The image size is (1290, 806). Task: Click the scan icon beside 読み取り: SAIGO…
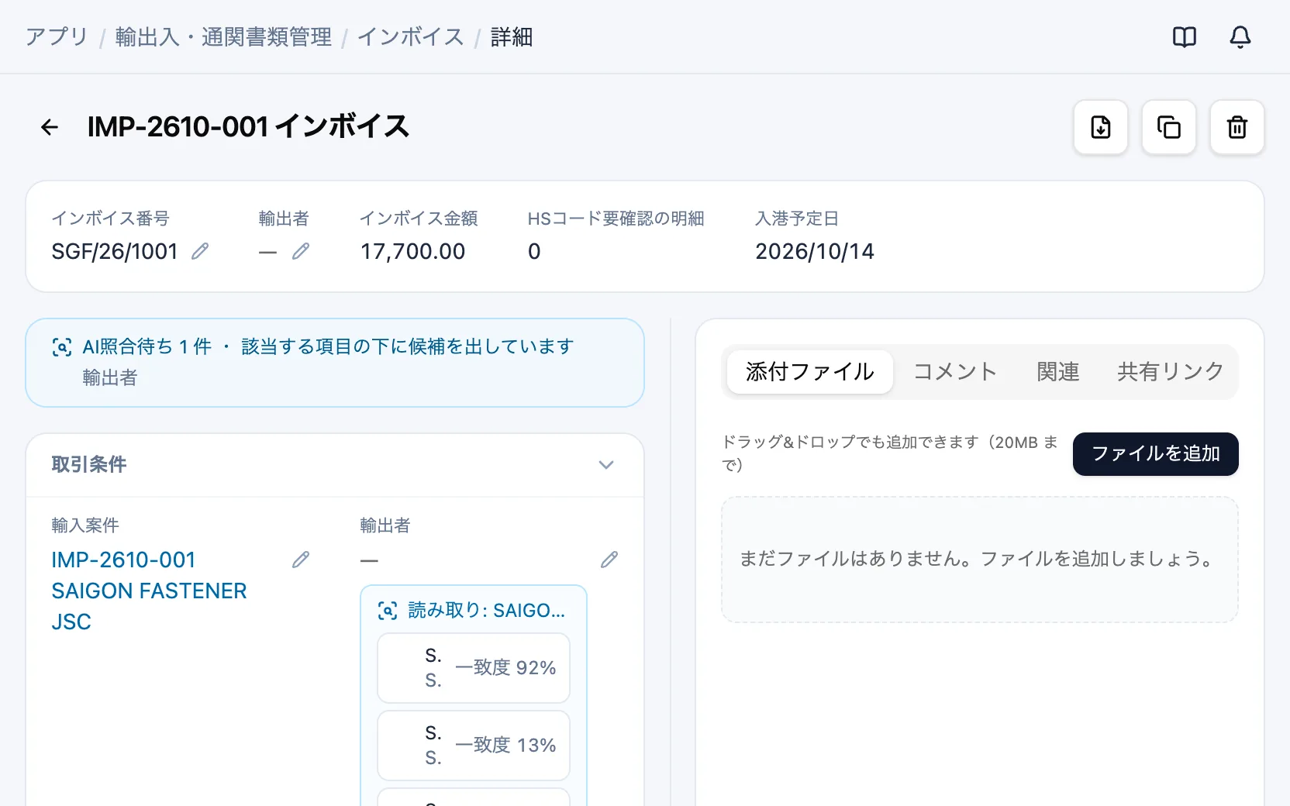388,611
